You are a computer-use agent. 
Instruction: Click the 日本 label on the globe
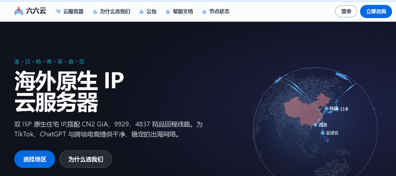(x=345, y=109)
